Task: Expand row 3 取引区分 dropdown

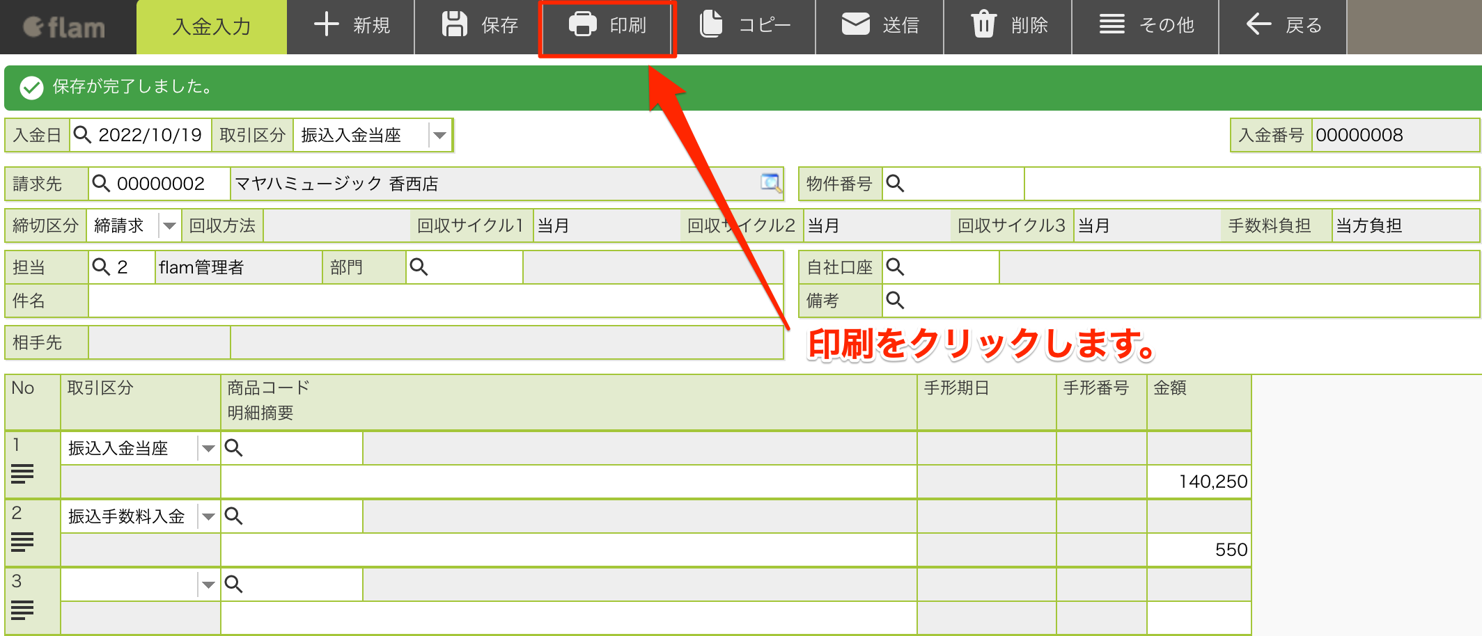Action: click(x=208, y=585)
